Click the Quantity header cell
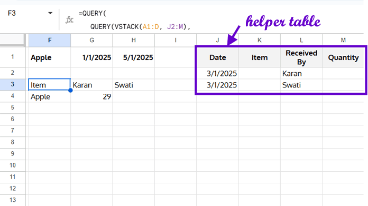Viewport: 368px width, 206px height. pyautogui.click(x=343, y=57)
